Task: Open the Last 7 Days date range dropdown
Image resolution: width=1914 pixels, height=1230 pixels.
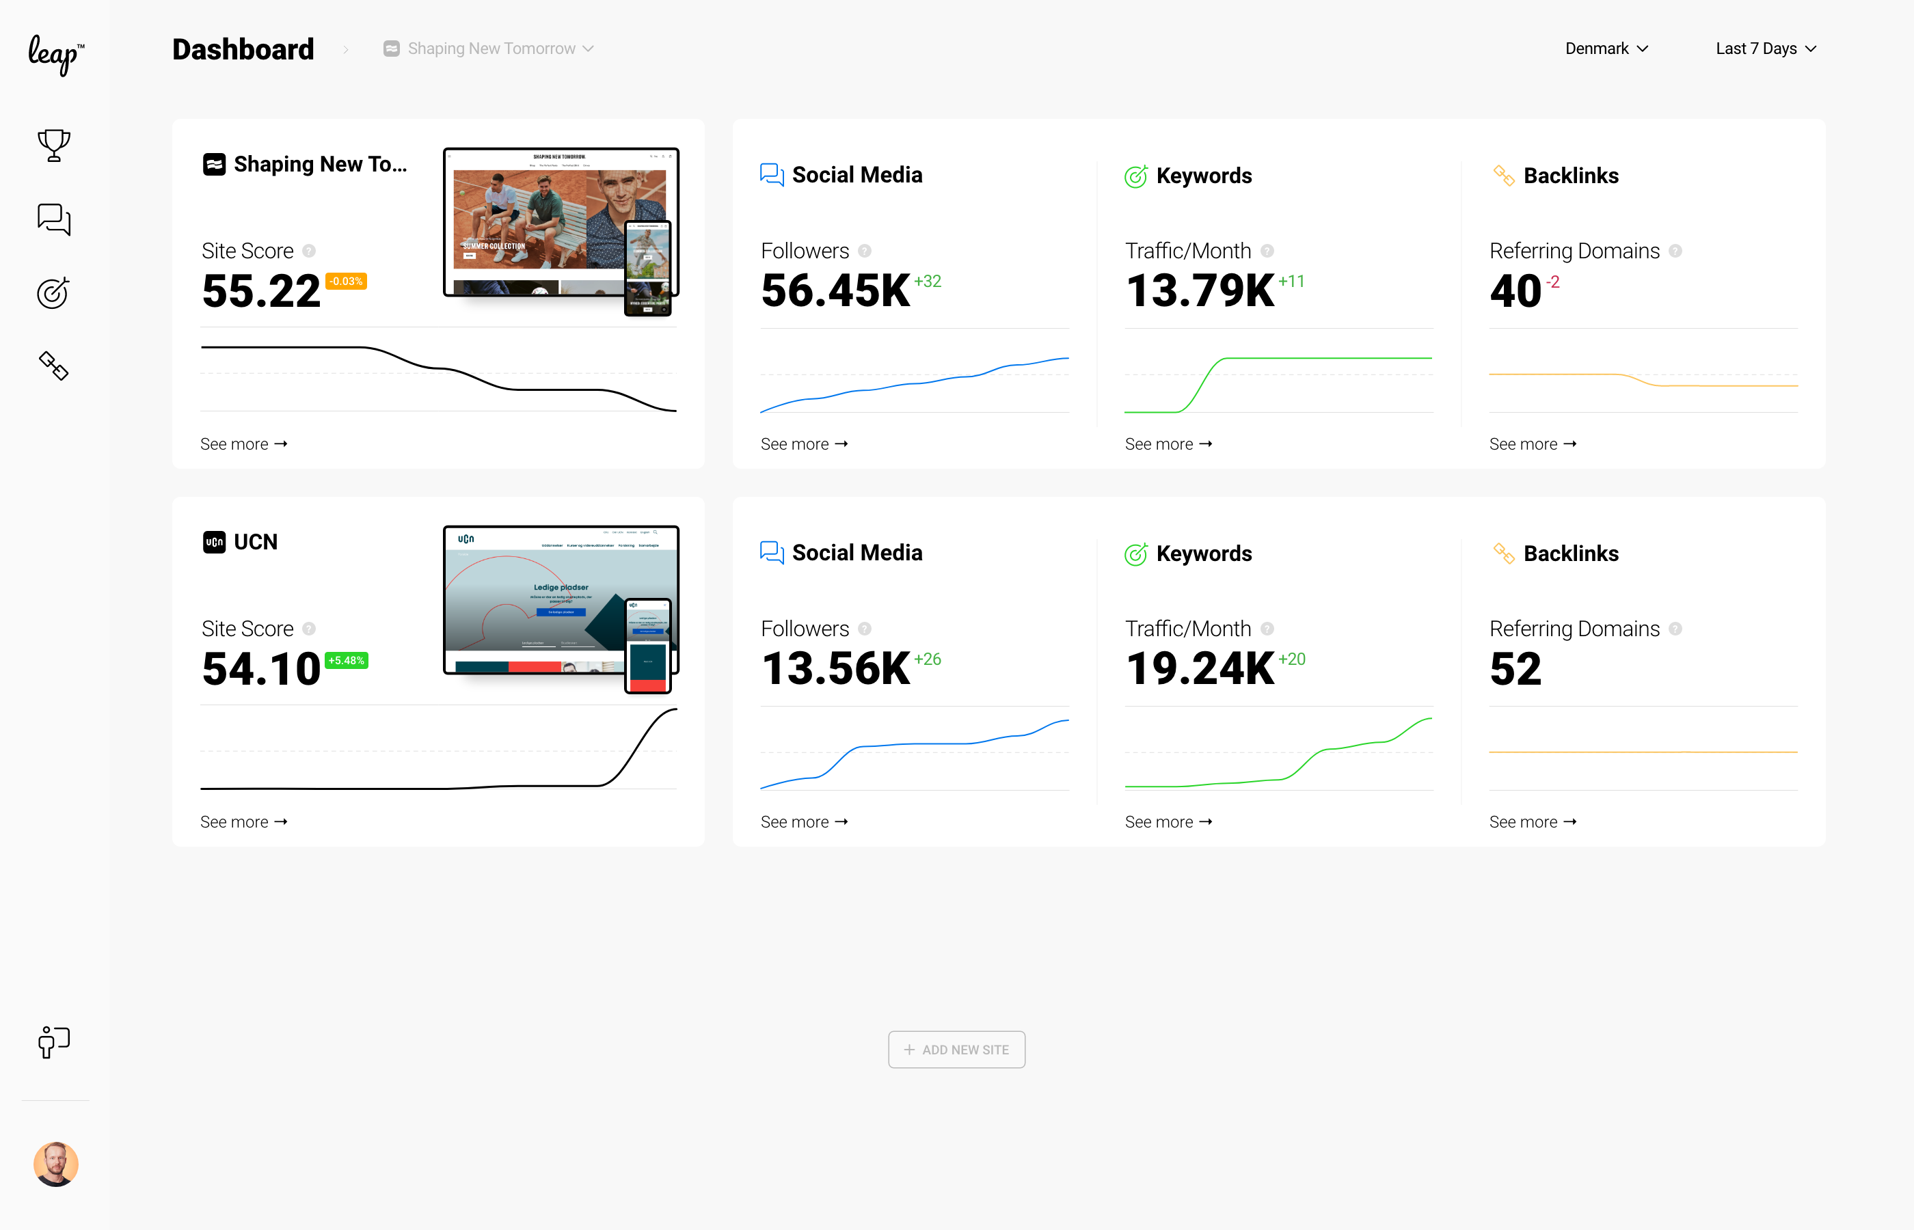Action: (x=1766, y=49)
